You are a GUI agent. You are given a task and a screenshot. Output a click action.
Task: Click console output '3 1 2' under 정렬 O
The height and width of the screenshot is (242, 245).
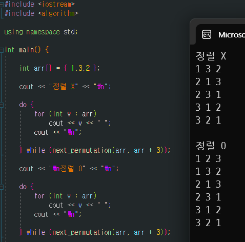point(208,210)
